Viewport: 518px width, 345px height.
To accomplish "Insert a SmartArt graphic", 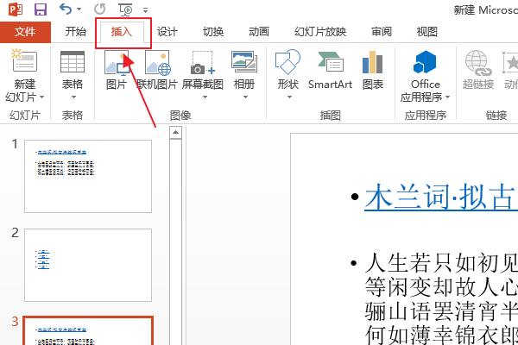I will 330,71.
